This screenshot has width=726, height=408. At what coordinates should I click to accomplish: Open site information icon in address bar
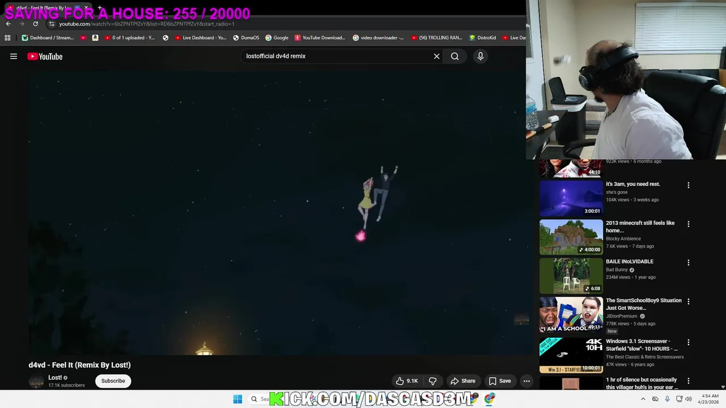tap(52, 24)
